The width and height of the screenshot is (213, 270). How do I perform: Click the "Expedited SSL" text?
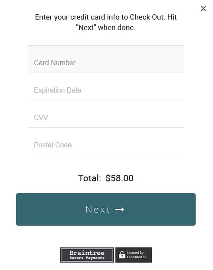tap(137, 257)
